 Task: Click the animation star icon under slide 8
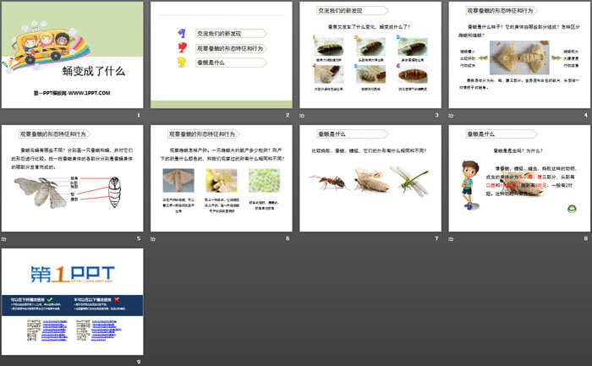451,239
